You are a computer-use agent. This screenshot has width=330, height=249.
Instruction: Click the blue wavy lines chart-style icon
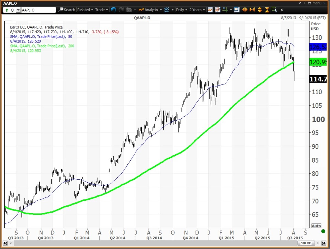167,10
